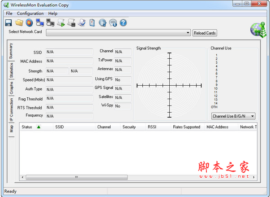Open the File menu

pyautogui.click(x=9, y=13)
